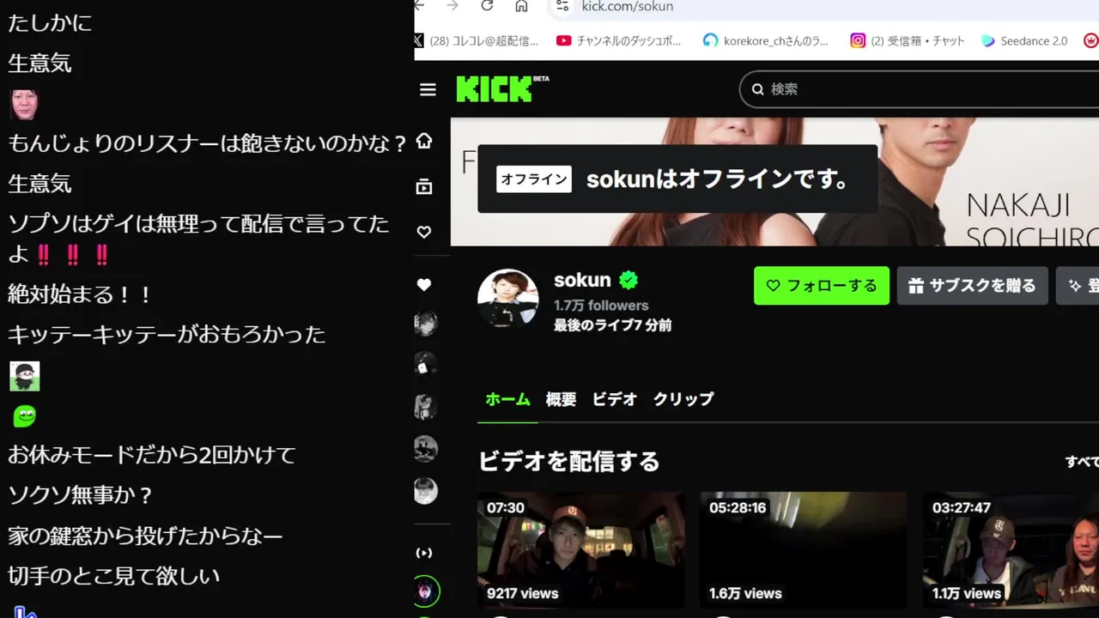Screen dimensions: 1099x618
Task: Open first followed channel avatar in sidebar
Action: click(x=426, y=323)
